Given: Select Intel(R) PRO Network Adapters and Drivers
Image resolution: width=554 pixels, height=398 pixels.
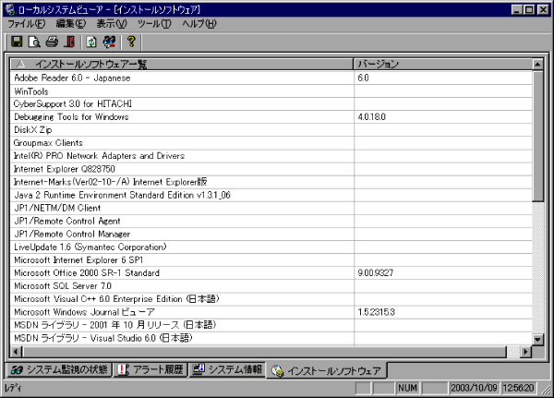Looking at the screenshot, I should tap(271, 156).
